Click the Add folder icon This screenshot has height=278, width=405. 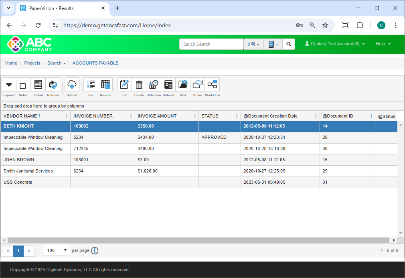[x=183, y=85]
